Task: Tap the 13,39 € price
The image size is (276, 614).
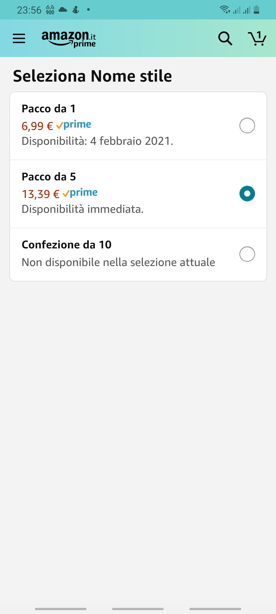Action: 40,194
